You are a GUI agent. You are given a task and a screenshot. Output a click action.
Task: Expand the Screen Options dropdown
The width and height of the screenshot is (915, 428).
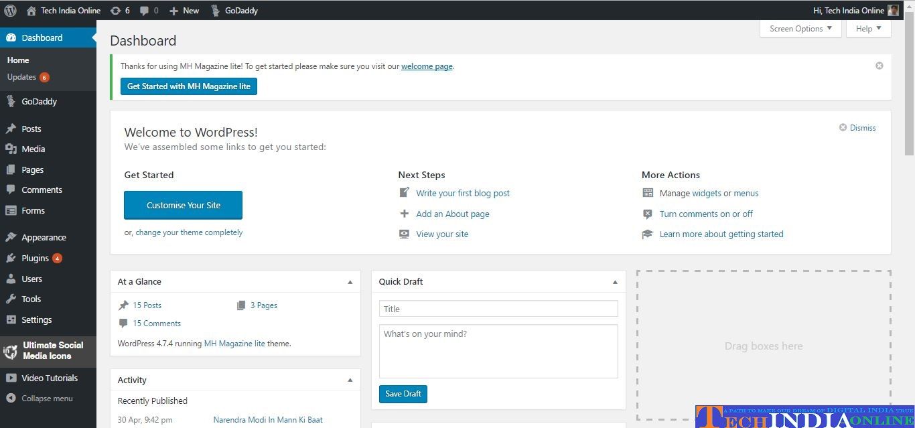800,29
